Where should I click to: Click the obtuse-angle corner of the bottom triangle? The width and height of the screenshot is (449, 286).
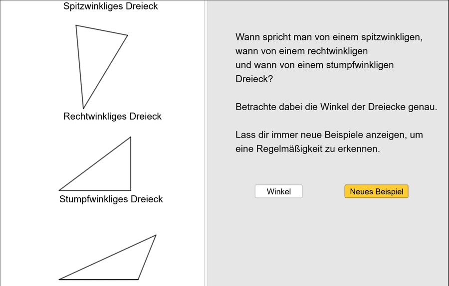click(138, 279)
